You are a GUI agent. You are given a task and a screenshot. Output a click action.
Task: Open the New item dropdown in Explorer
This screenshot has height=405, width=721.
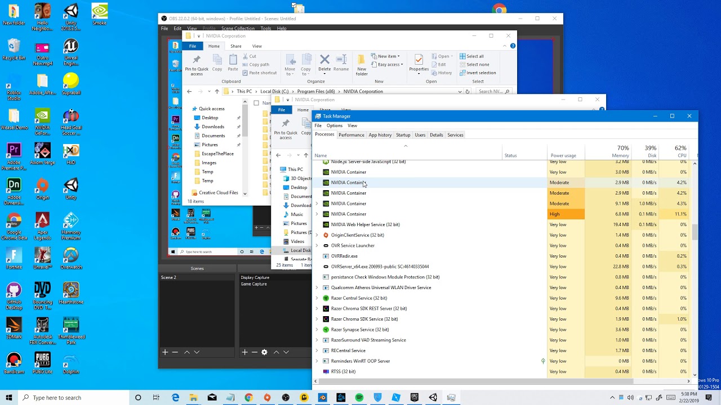(x=386, y=56)
